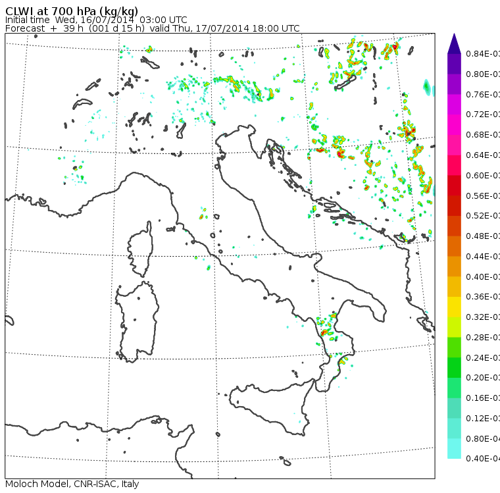Click the orange band between 0.44E-03 and 0.48E-03
The image size is (500, 493).
pyautogui.click(x=454, y=246)
